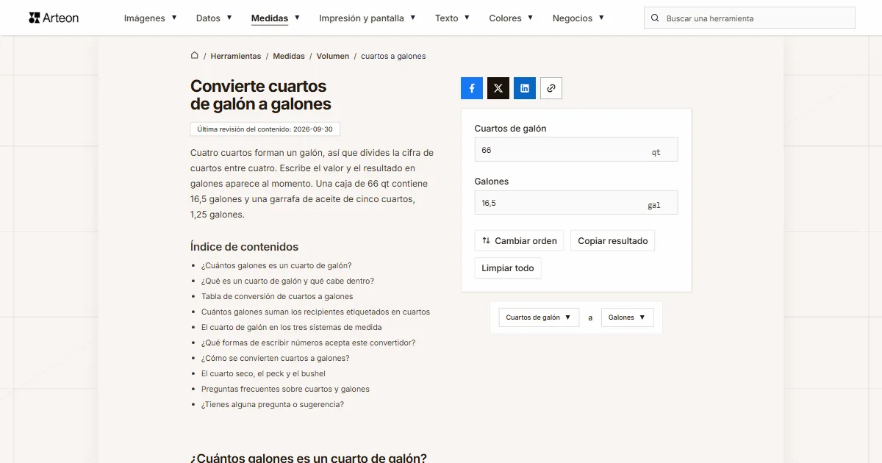This screenshot has height=463, width=882.
Task: Jump to Cuántos galones suman los recipientes
Action: [316, 312]
